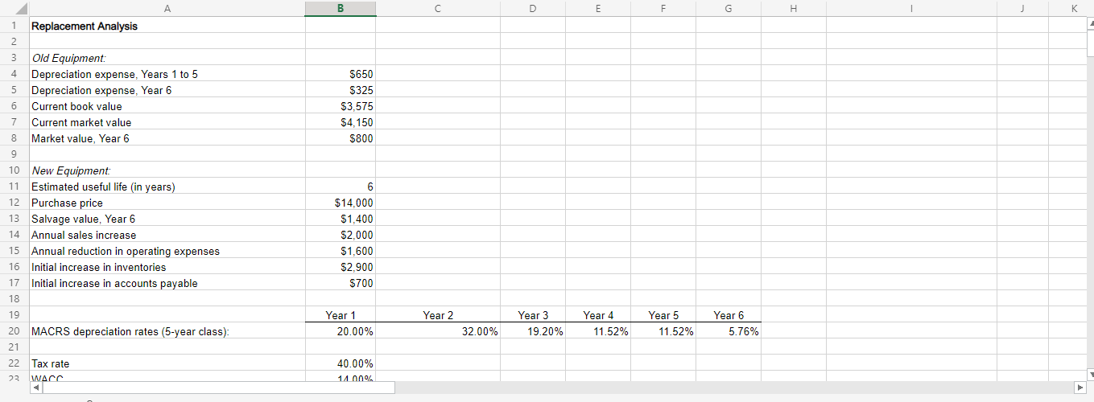Select the $3,575 value cell
1094x402 pixels.
(340, 106)
